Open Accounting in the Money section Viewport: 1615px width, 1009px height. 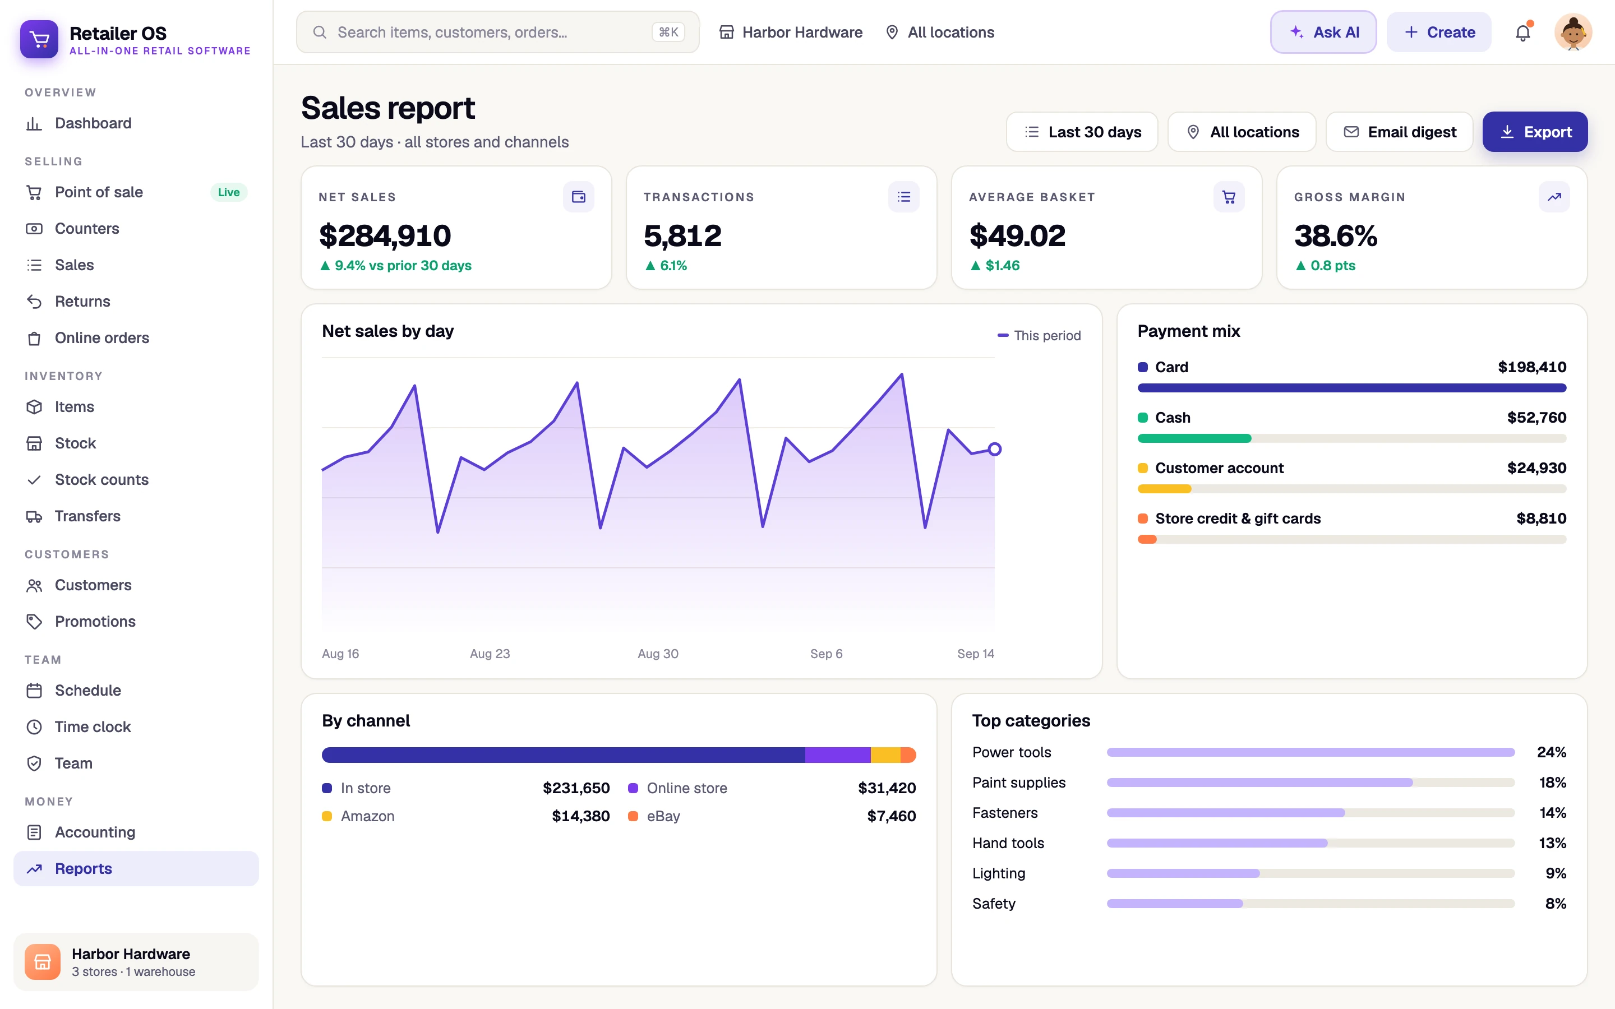pyautogui.click(x=136, y=832)
